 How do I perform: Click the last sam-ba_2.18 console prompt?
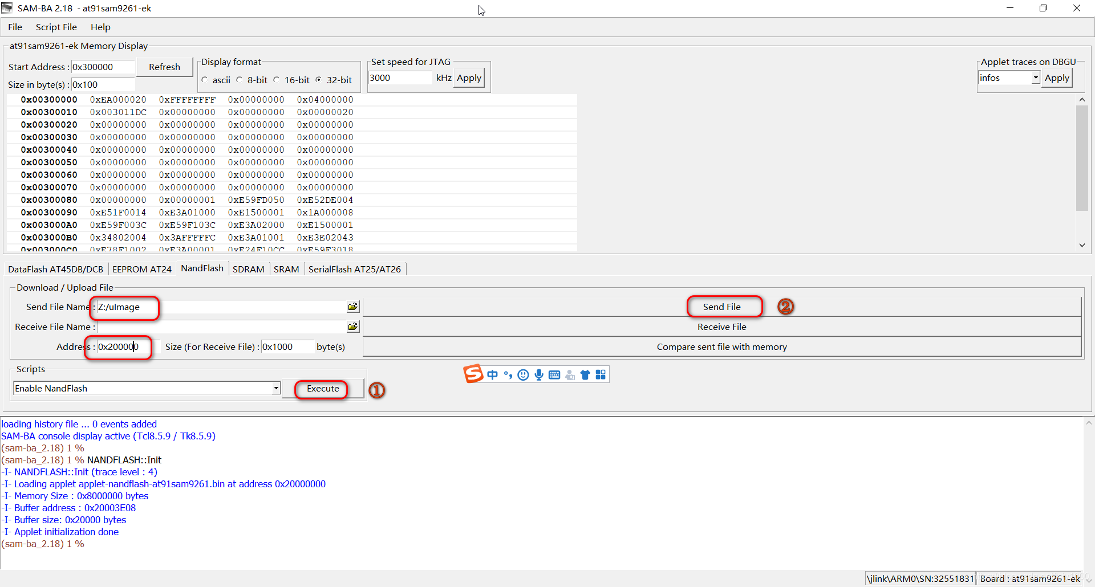tap(43, 544)
